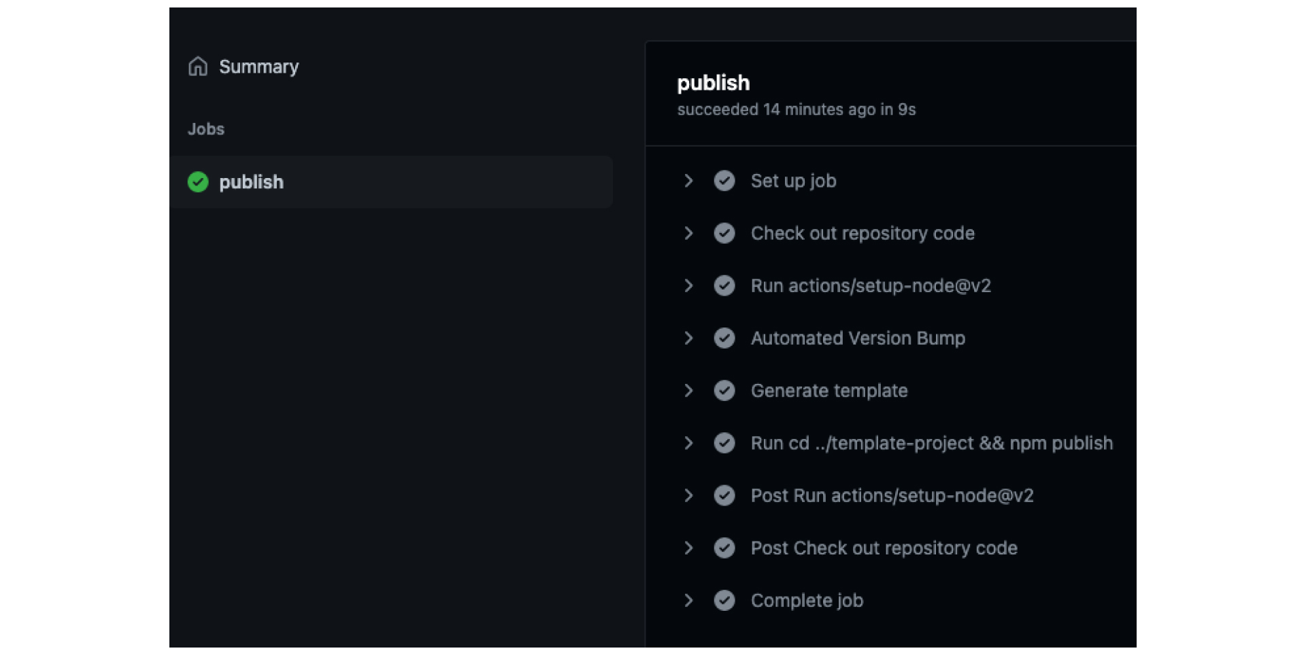
Task: Click the check icon for Post Check out repository code
Action: pyautogui.click(x=724, y=548)
